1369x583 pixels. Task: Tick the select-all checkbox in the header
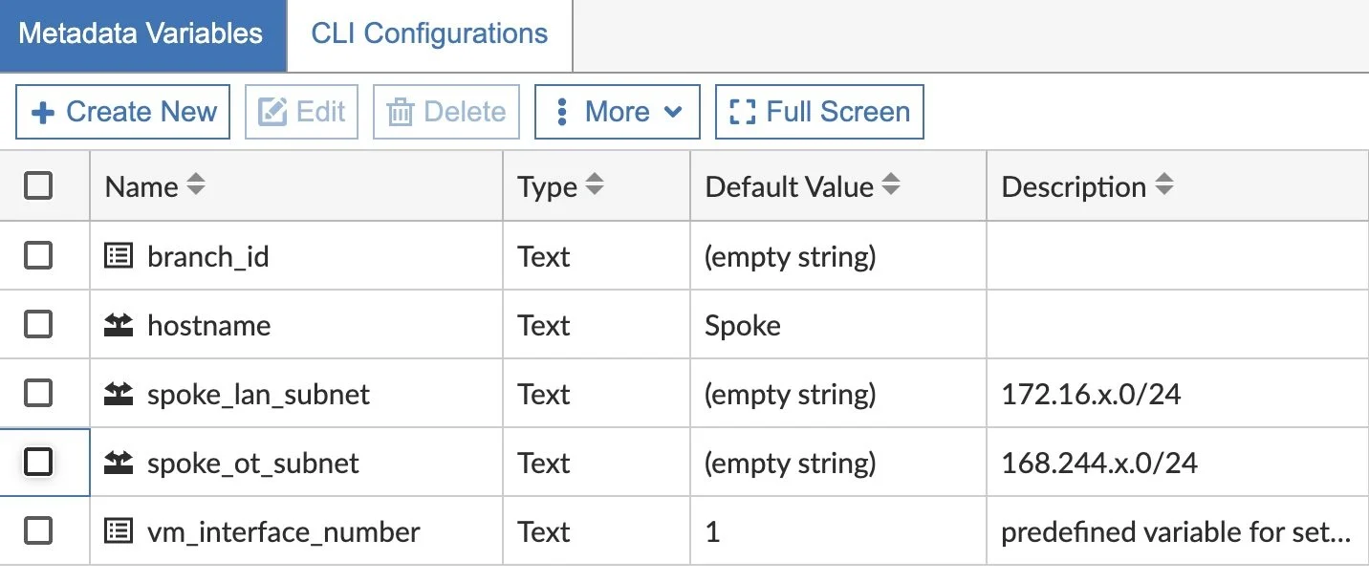click(38, 185)
